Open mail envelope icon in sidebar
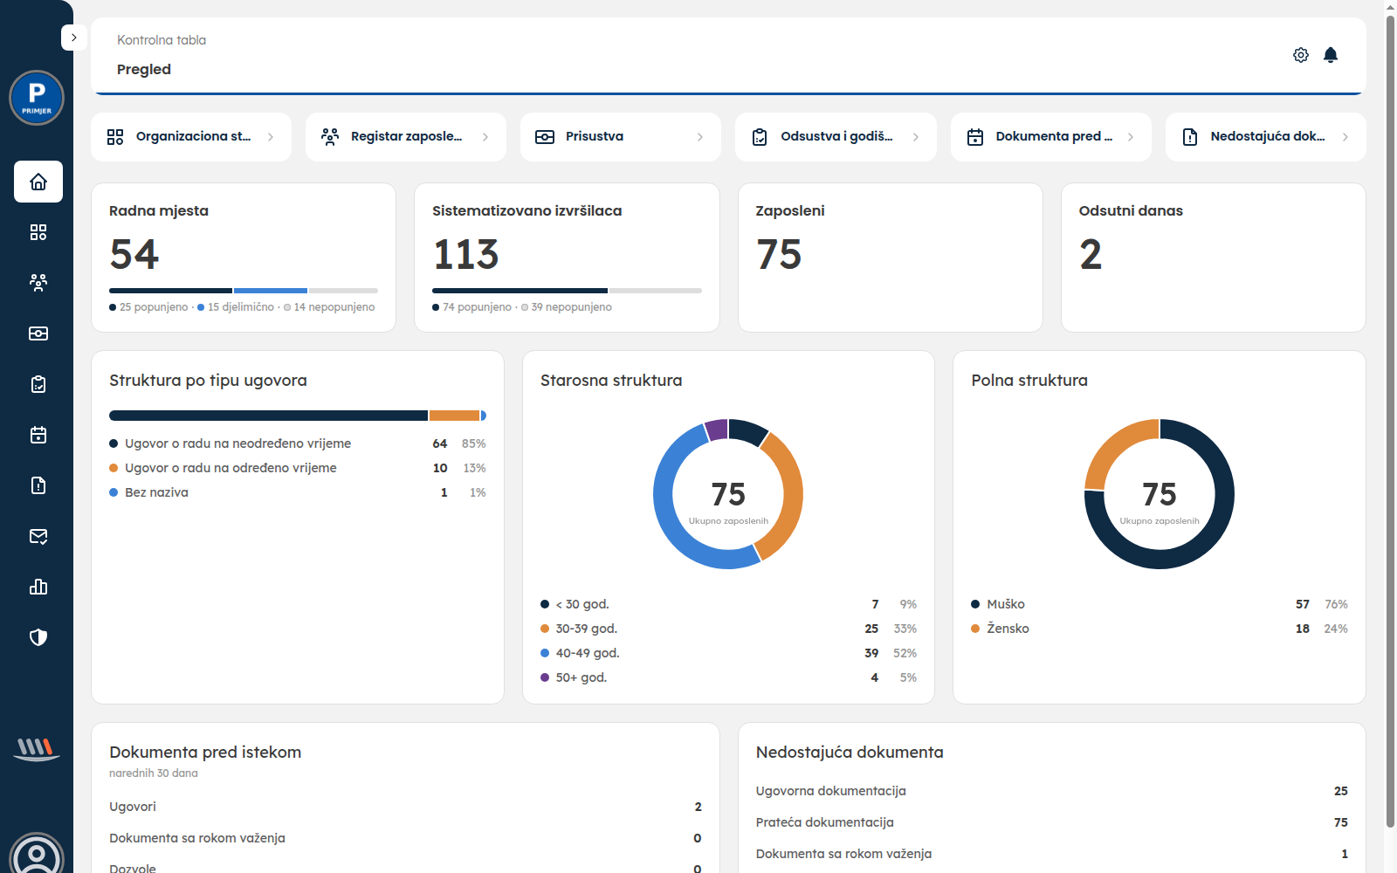The height and width of the screenshot is (873, 1397). [38, 536]
